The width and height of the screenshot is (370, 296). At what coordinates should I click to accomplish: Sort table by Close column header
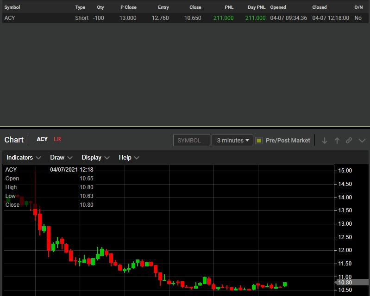195,7
